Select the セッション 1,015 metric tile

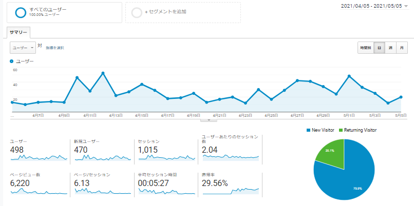coord(167,150)
